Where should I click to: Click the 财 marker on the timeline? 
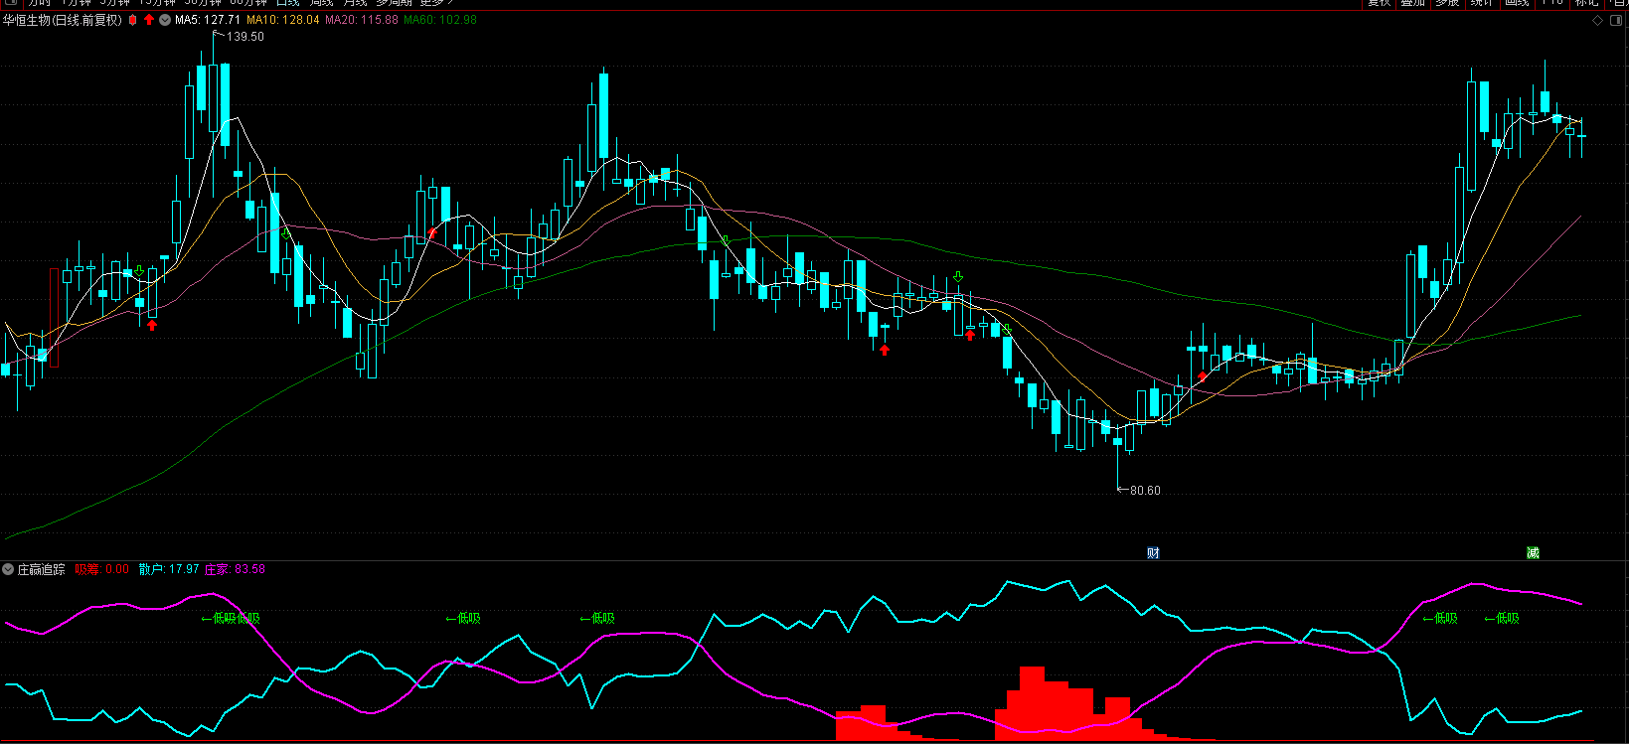click(x=1153, y=552)
